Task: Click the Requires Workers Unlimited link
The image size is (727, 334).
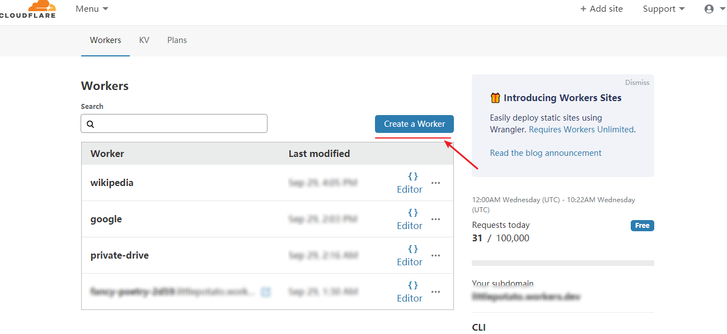Action: click(x=581, y=129)
